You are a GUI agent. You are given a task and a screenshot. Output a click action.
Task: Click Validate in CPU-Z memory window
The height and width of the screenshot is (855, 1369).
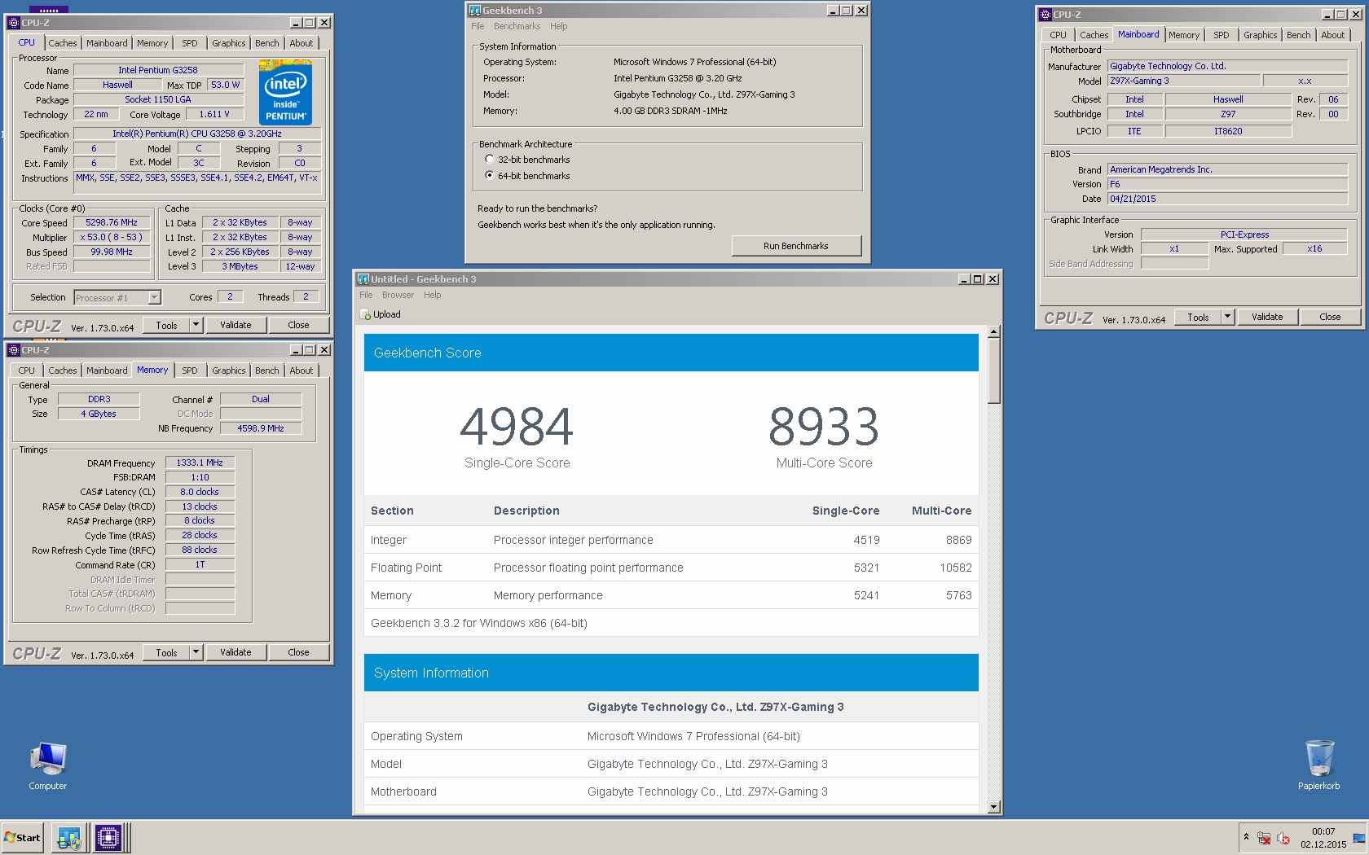point(236,652)
